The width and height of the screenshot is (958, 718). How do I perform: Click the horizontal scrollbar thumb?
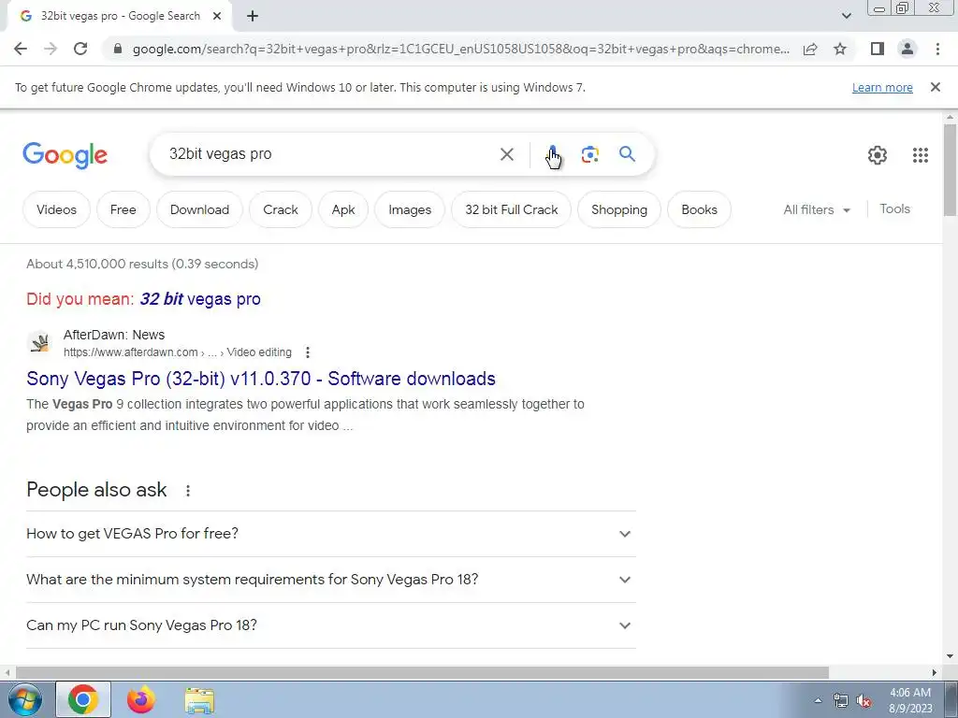(422, 672)
